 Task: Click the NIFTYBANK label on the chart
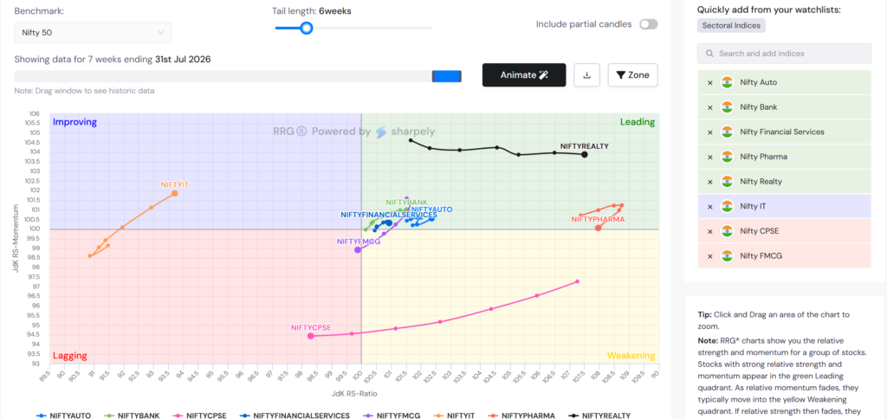[407, 203]
